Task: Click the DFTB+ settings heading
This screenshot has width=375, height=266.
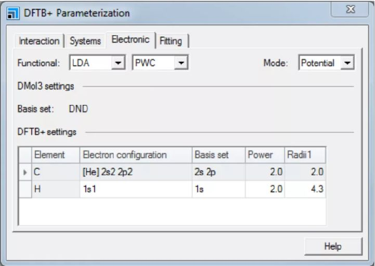Action: tap(47, 132)
